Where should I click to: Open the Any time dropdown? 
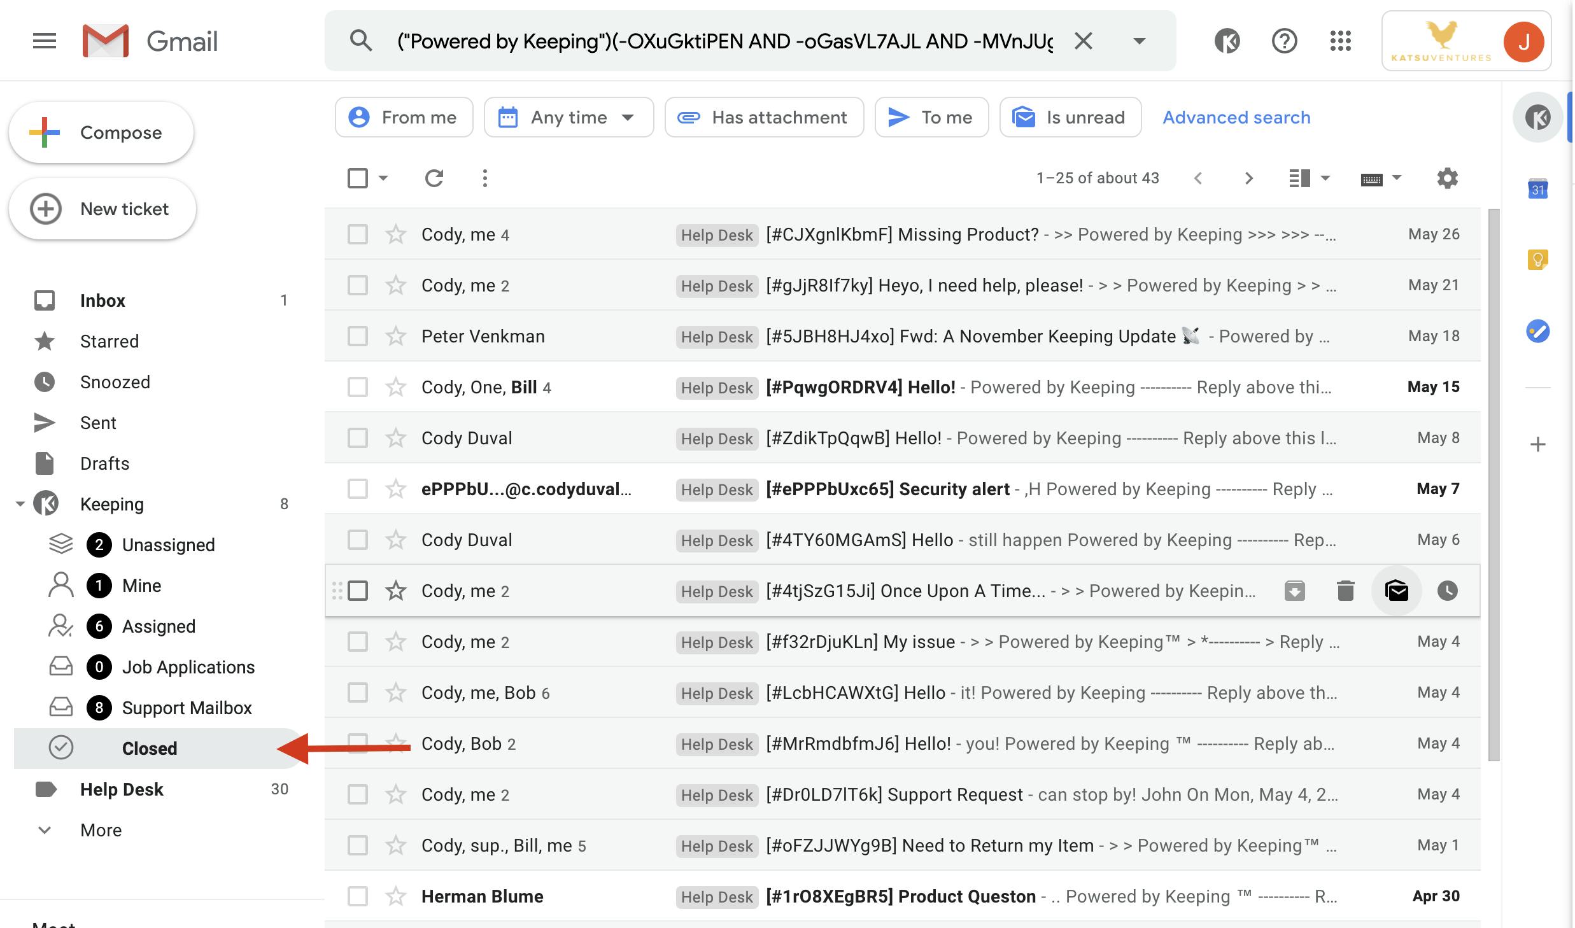(x=569, y=117)
